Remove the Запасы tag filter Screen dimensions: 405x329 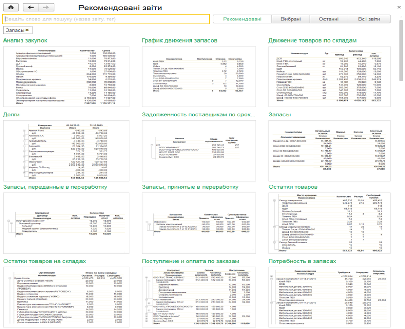[x=27, y=30]
